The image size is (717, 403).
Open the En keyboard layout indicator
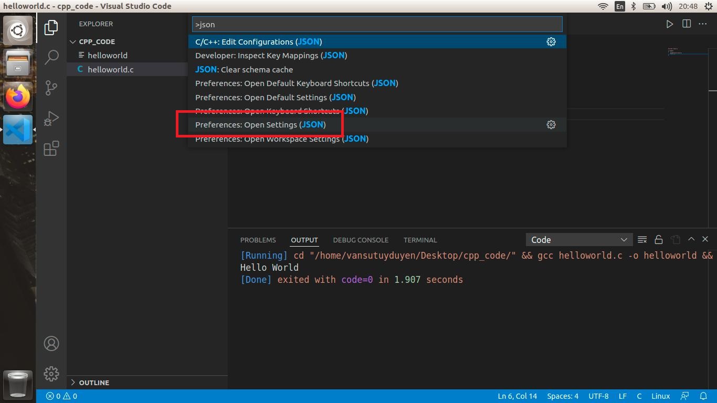620,6
